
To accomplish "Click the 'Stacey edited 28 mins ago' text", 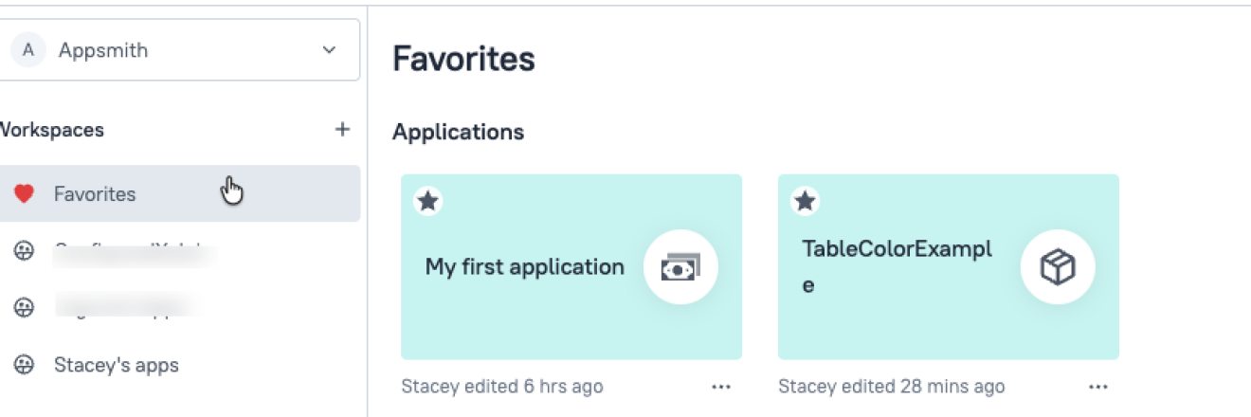I will 891,387.
